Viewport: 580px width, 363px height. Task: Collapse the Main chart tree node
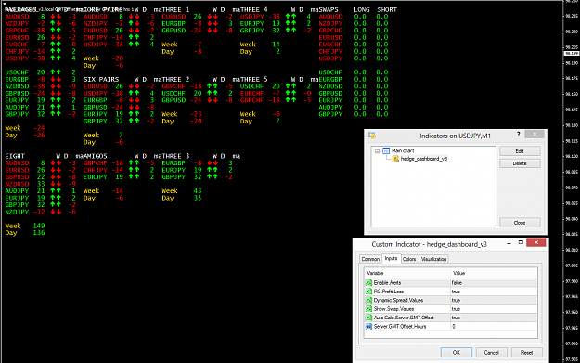(377, 151)
